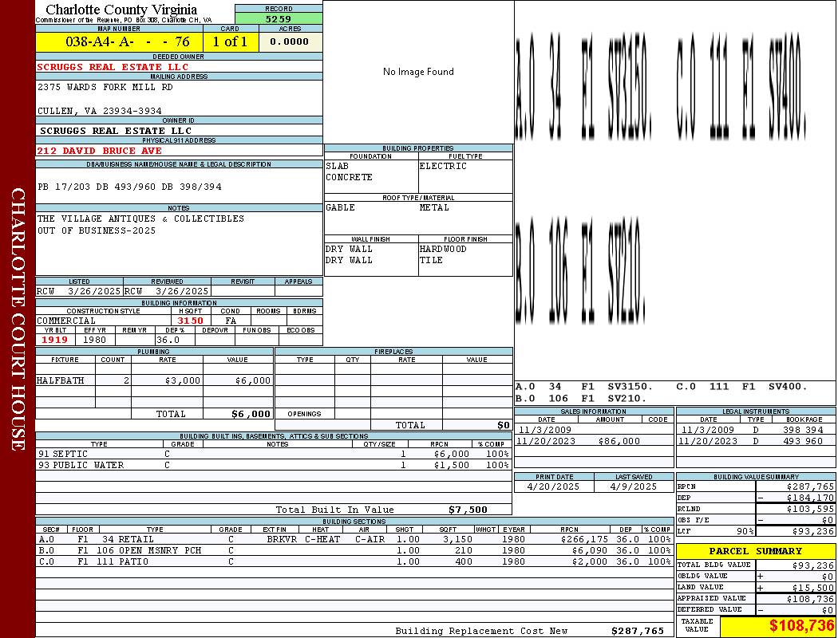Click roof material METAL
This screenshot has height=638, width=838.
point(434,207)
